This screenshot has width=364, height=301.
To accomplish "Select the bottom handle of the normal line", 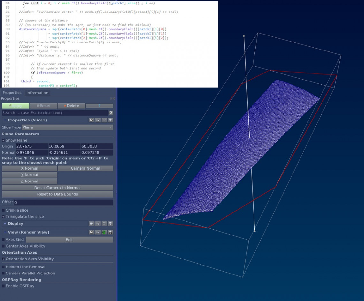I will pyautogui.click(x=255, y=231).
